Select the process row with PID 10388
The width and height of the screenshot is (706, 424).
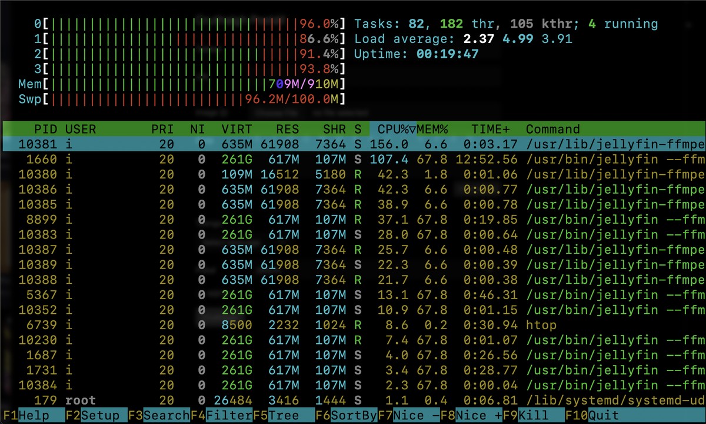tap(353, 280)
